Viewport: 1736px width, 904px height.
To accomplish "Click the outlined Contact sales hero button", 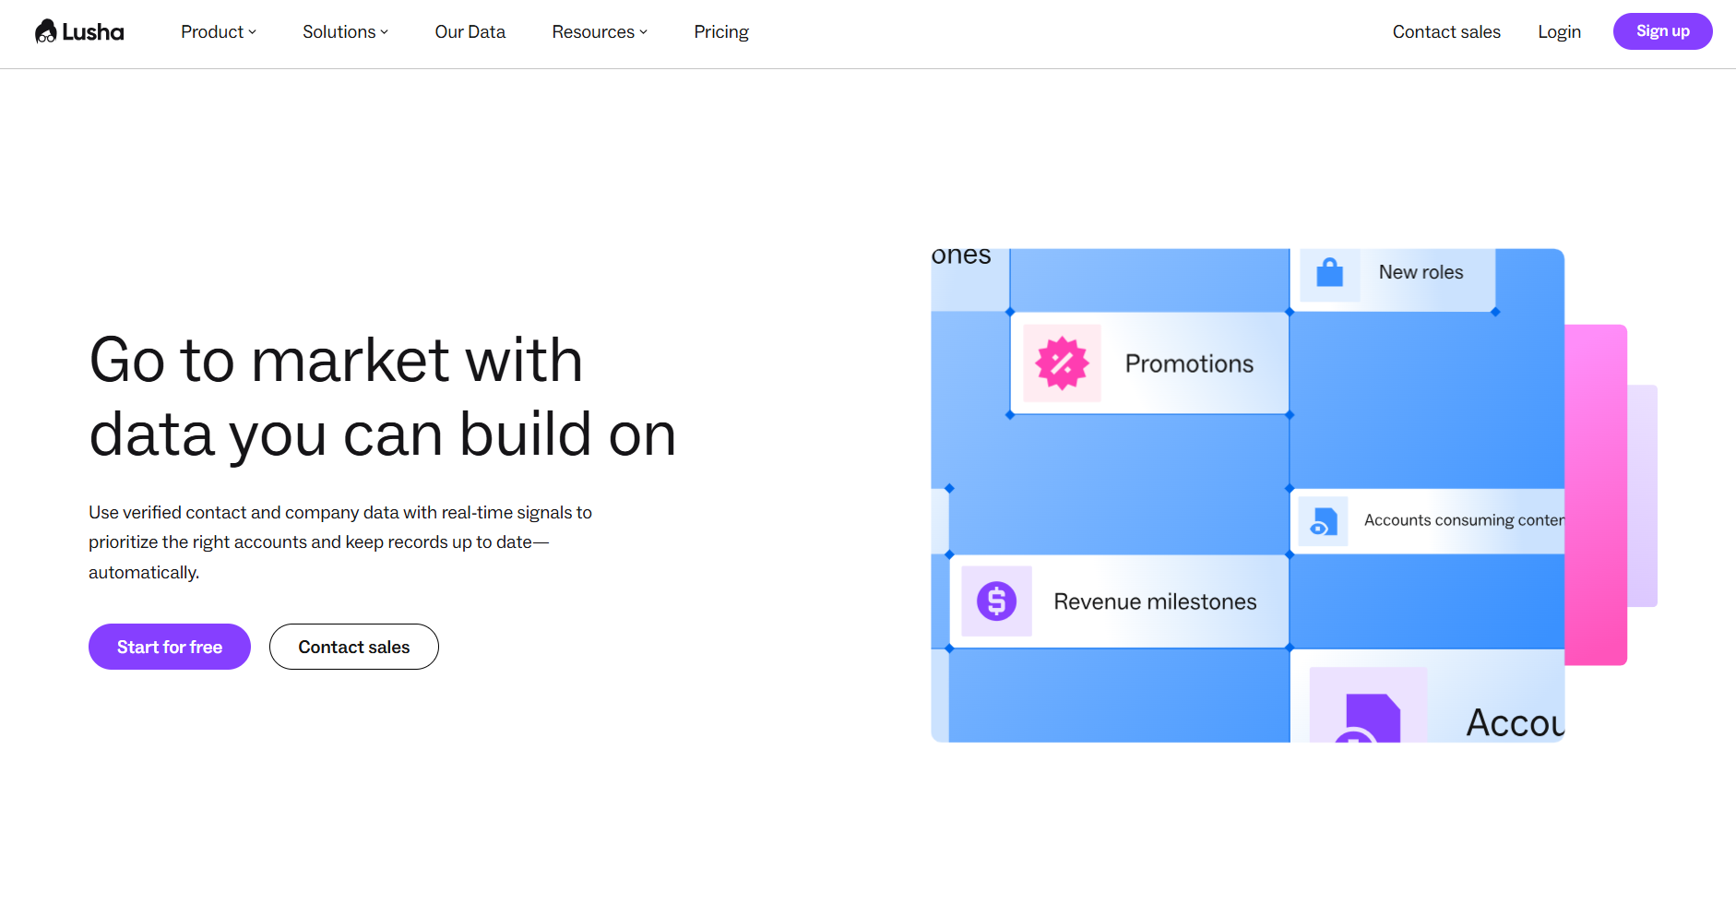I will [353, 647].
